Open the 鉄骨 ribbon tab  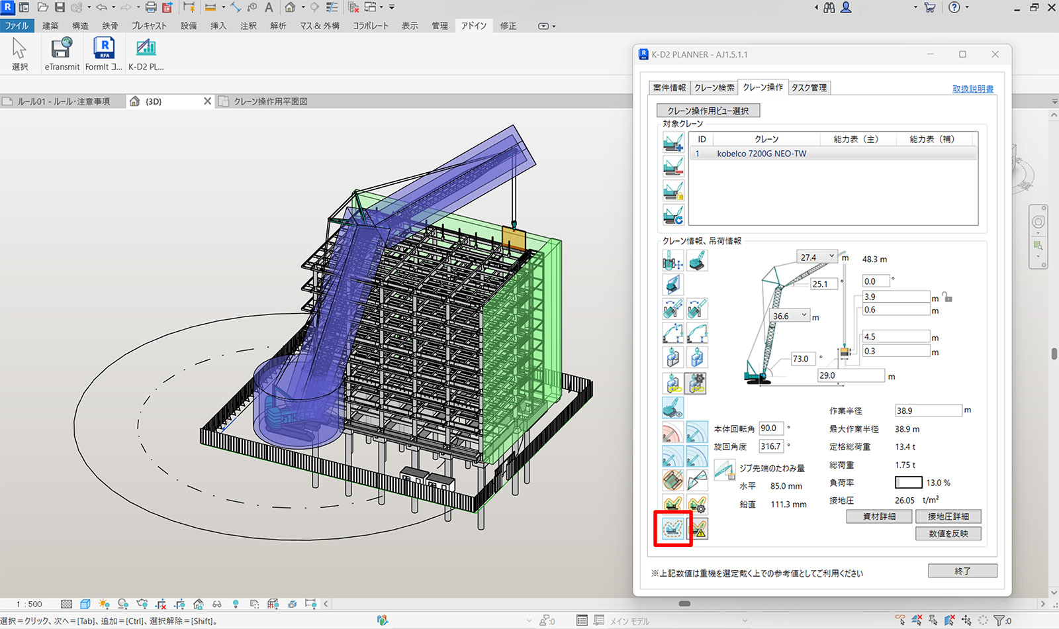[110, 26]
